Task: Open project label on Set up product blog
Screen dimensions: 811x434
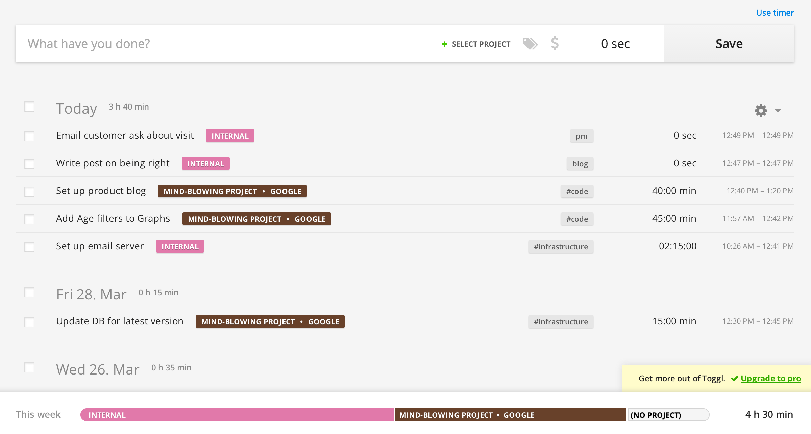Action: pyautogui.click(x=232, y=191)
